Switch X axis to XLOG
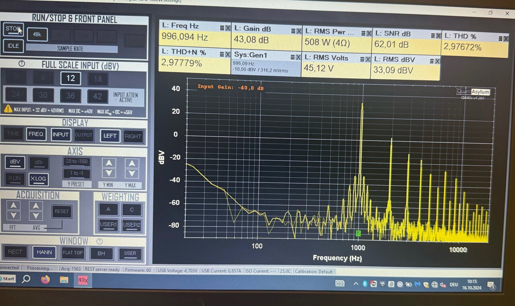515x306 pixels. pyautogui.click(x=39, y=179)
